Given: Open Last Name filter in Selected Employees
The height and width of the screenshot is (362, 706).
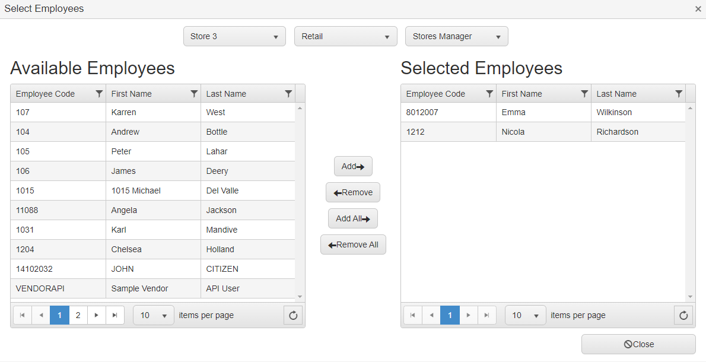Looking at the screenshot, I should click(679, 94).
